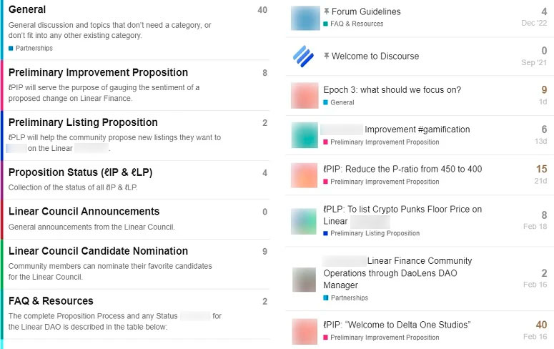Click the pin icon beside Forum Guidelines

click(327, 11)
